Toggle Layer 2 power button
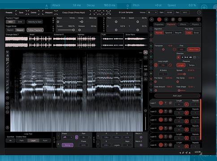Screen dimensions: 217x161 pos(161,111)
